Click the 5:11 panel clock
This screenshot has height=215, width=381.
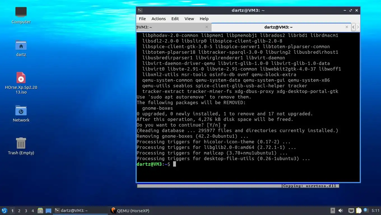375,211
